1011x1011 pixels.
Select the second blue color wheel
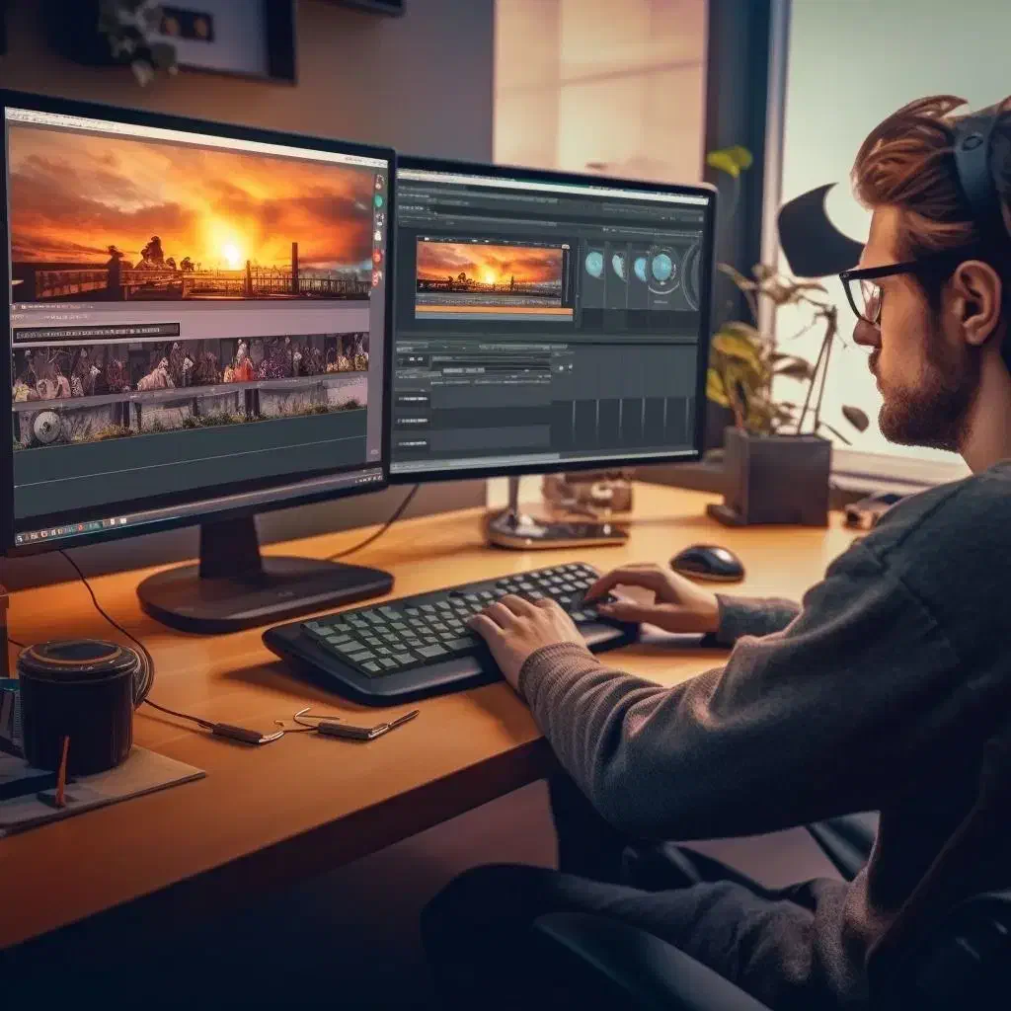618,265
